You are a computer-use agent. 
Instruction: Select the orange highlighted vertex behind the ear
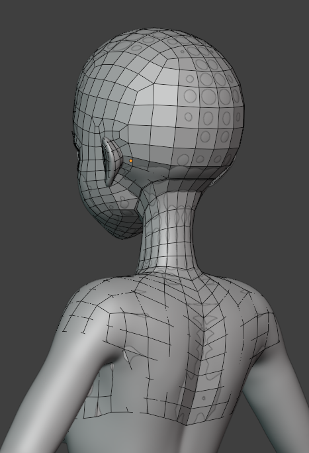point(131,161)
